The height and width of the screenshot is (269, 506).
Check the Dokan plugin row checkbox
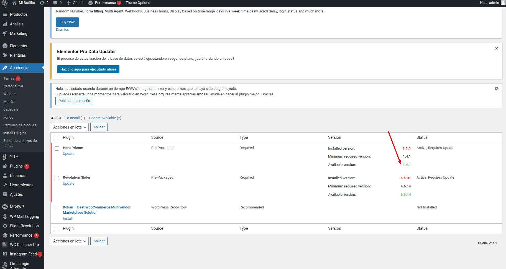(x=56, y=208)
